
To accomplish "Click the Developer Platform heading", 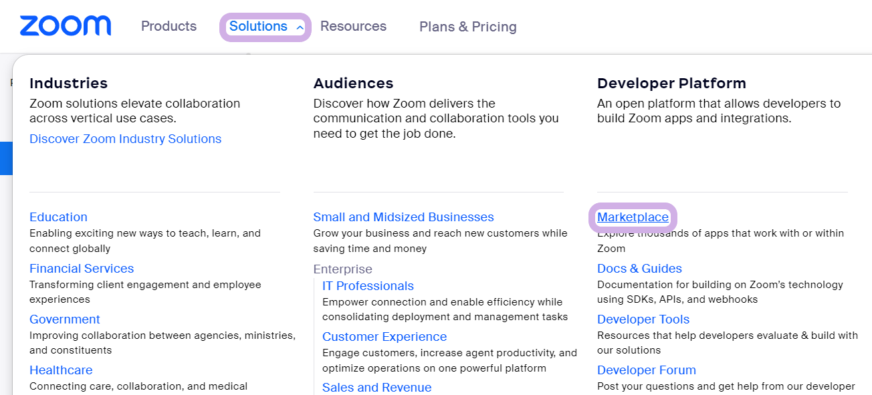I will click(671, 84).
